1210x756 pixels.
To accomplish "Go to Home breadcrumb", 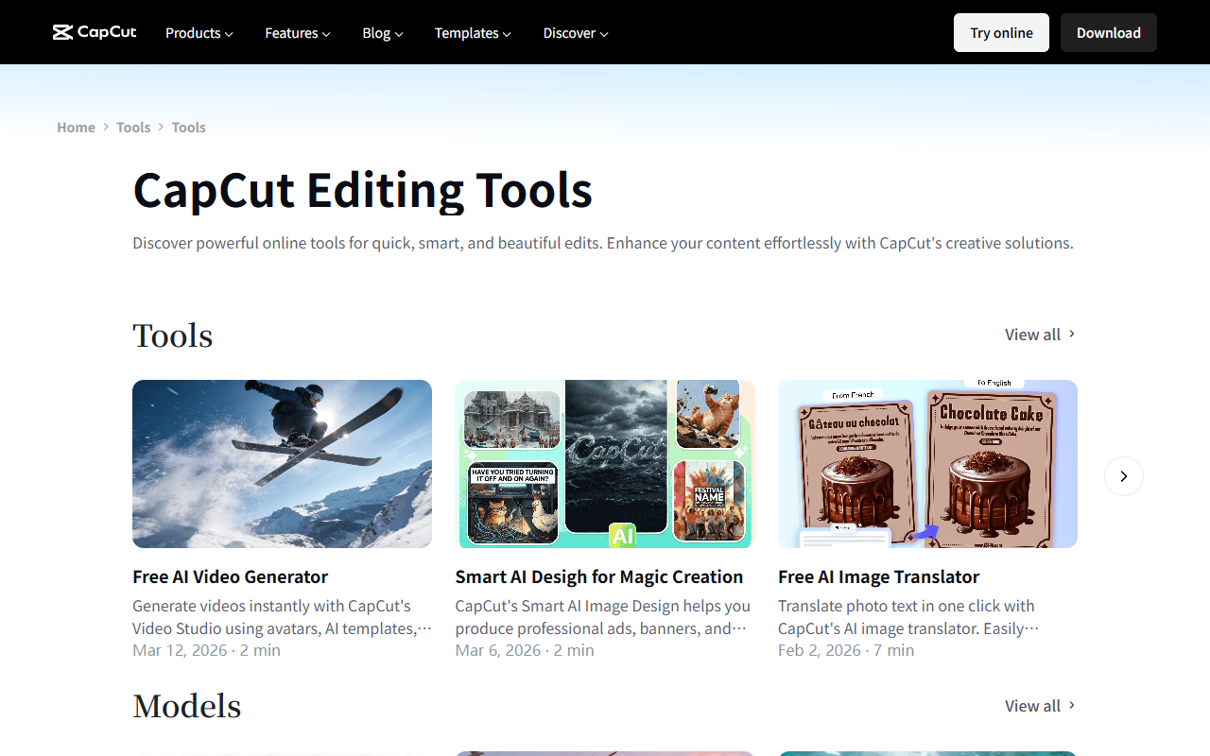I will tap(76, 128).
